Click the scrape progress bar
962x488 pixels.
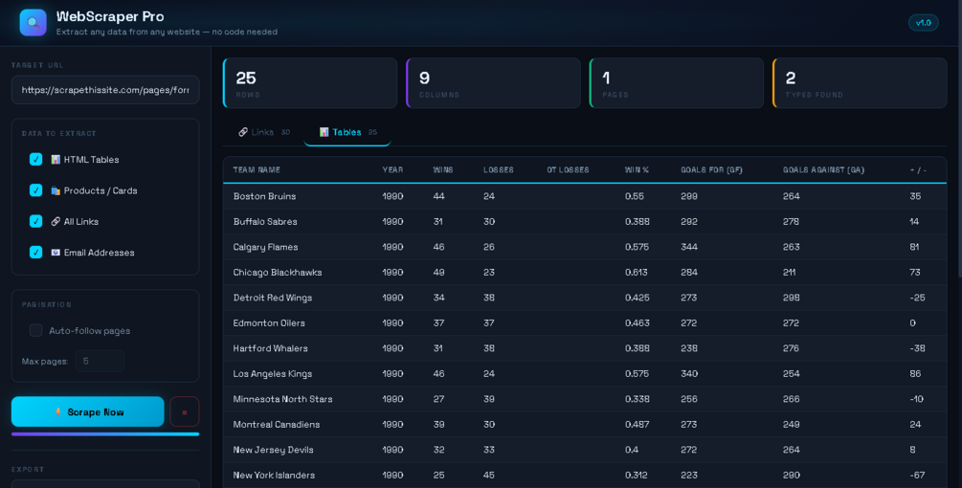point(105,434)
